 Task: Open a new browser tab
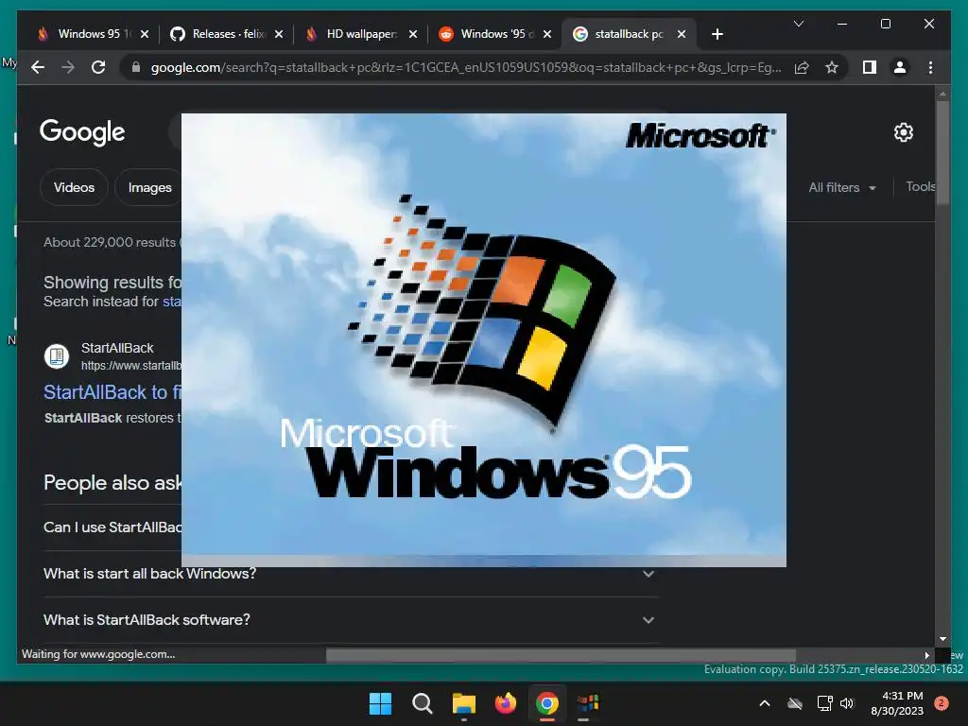coord(717,34)
